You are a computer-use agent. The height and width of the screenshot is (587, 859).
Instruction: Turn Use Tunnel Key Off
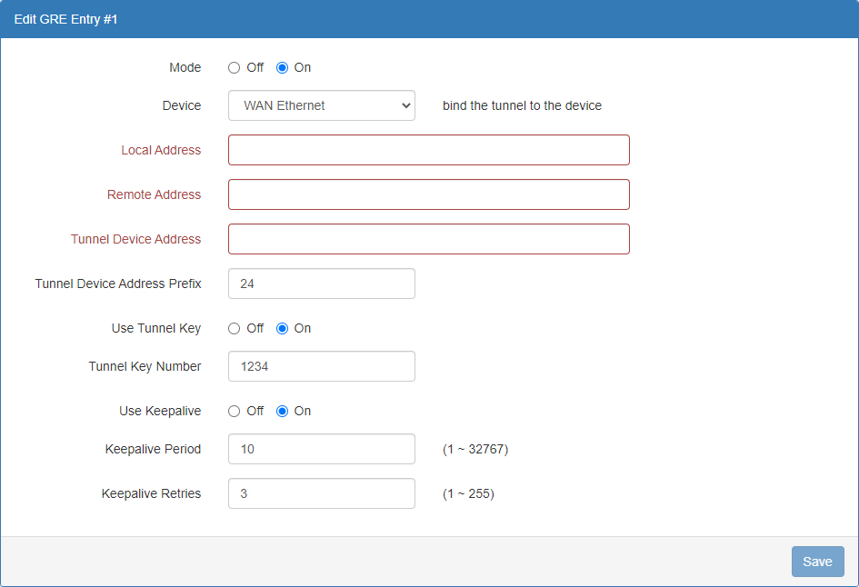point(234,329)
